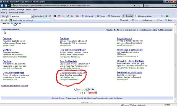Click the Accueil home icon
This screenshot has height=106, width=177.
[121, 20]
